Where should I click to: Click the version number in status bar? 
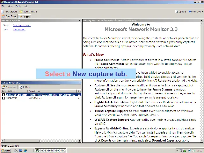click(10, 146)
